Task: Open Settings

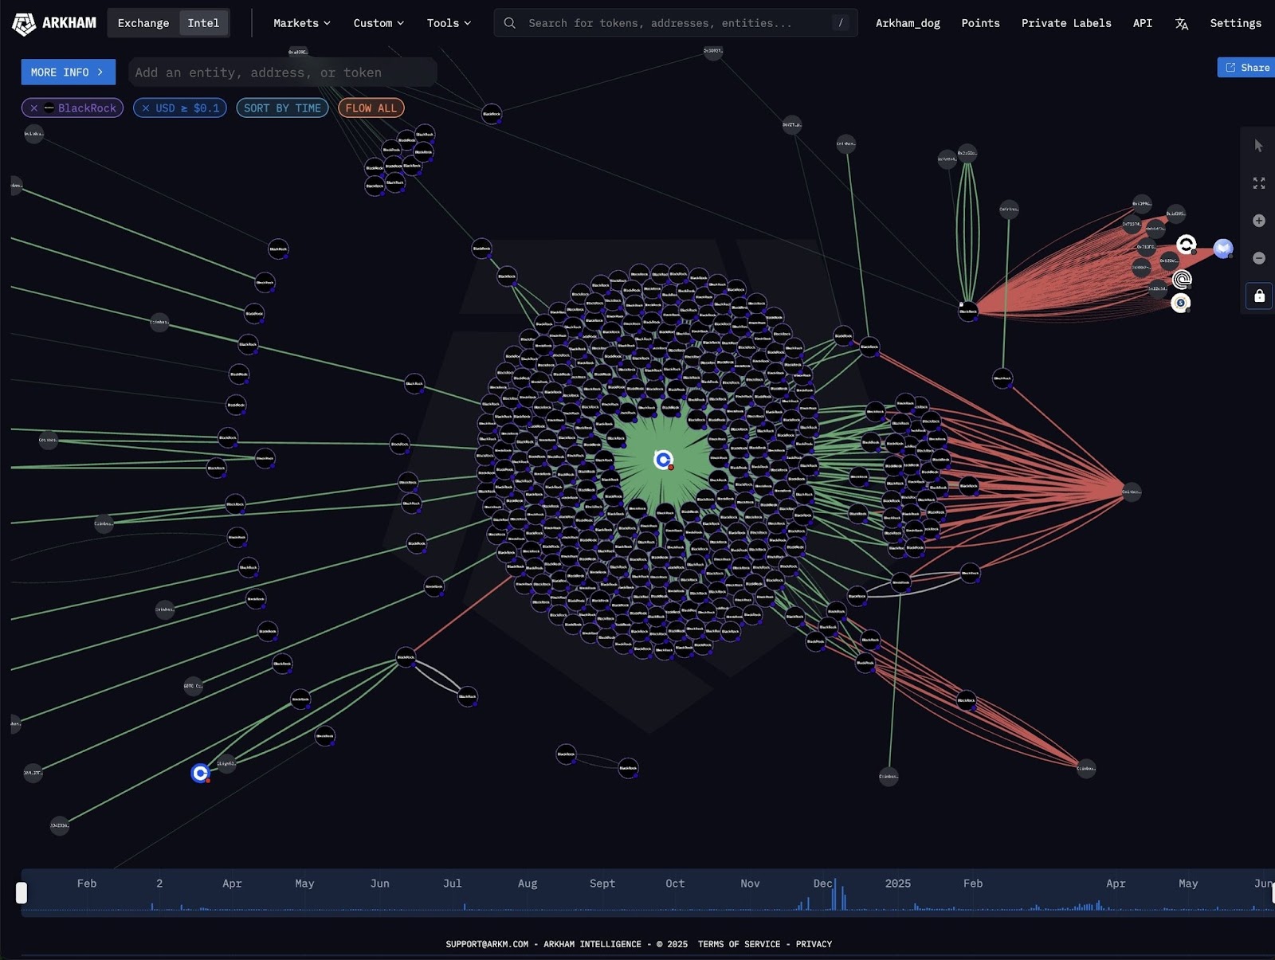Action: coord(1235,23)
